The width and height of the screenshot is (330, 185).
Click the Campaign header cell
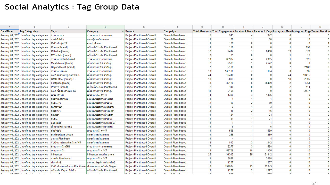point(178,31)
